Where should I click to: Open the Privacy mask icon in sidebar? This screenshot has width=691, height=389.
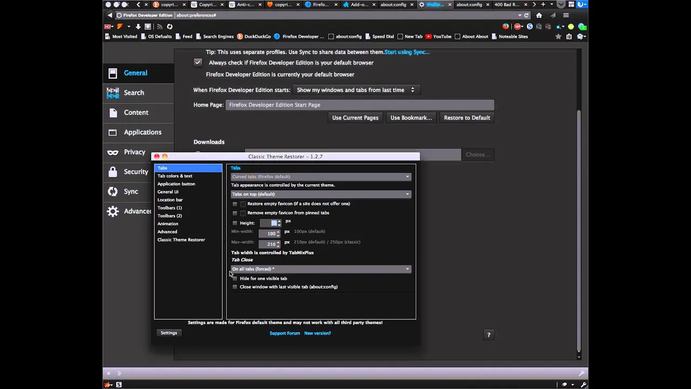(113, 152)
